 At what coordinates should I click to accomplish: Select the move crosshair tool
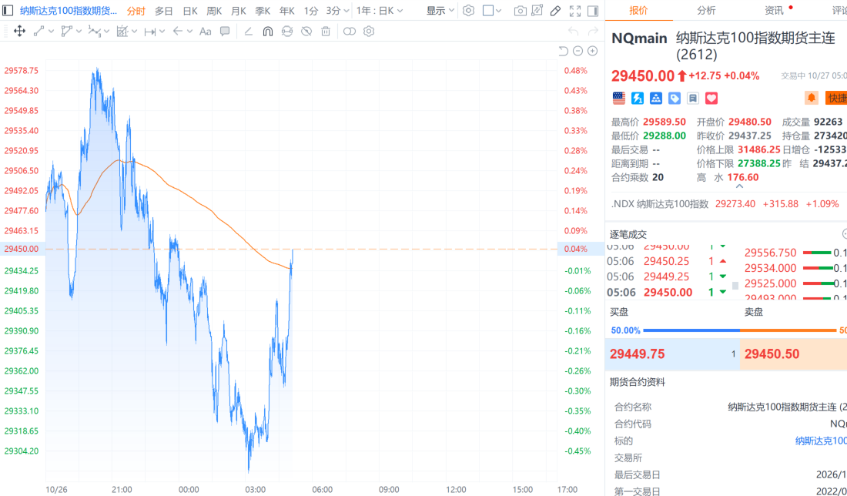pos(19,32)
